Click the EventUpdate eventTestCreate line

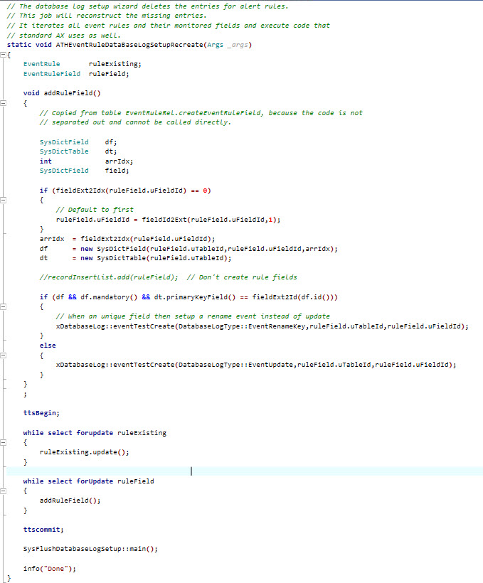point(255,364)
